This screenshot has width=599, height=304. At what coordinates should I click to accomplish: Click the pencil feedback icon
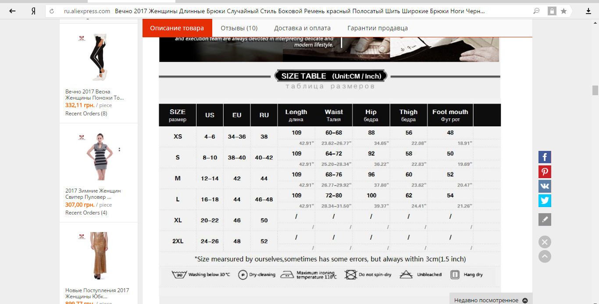coord(545,219)
